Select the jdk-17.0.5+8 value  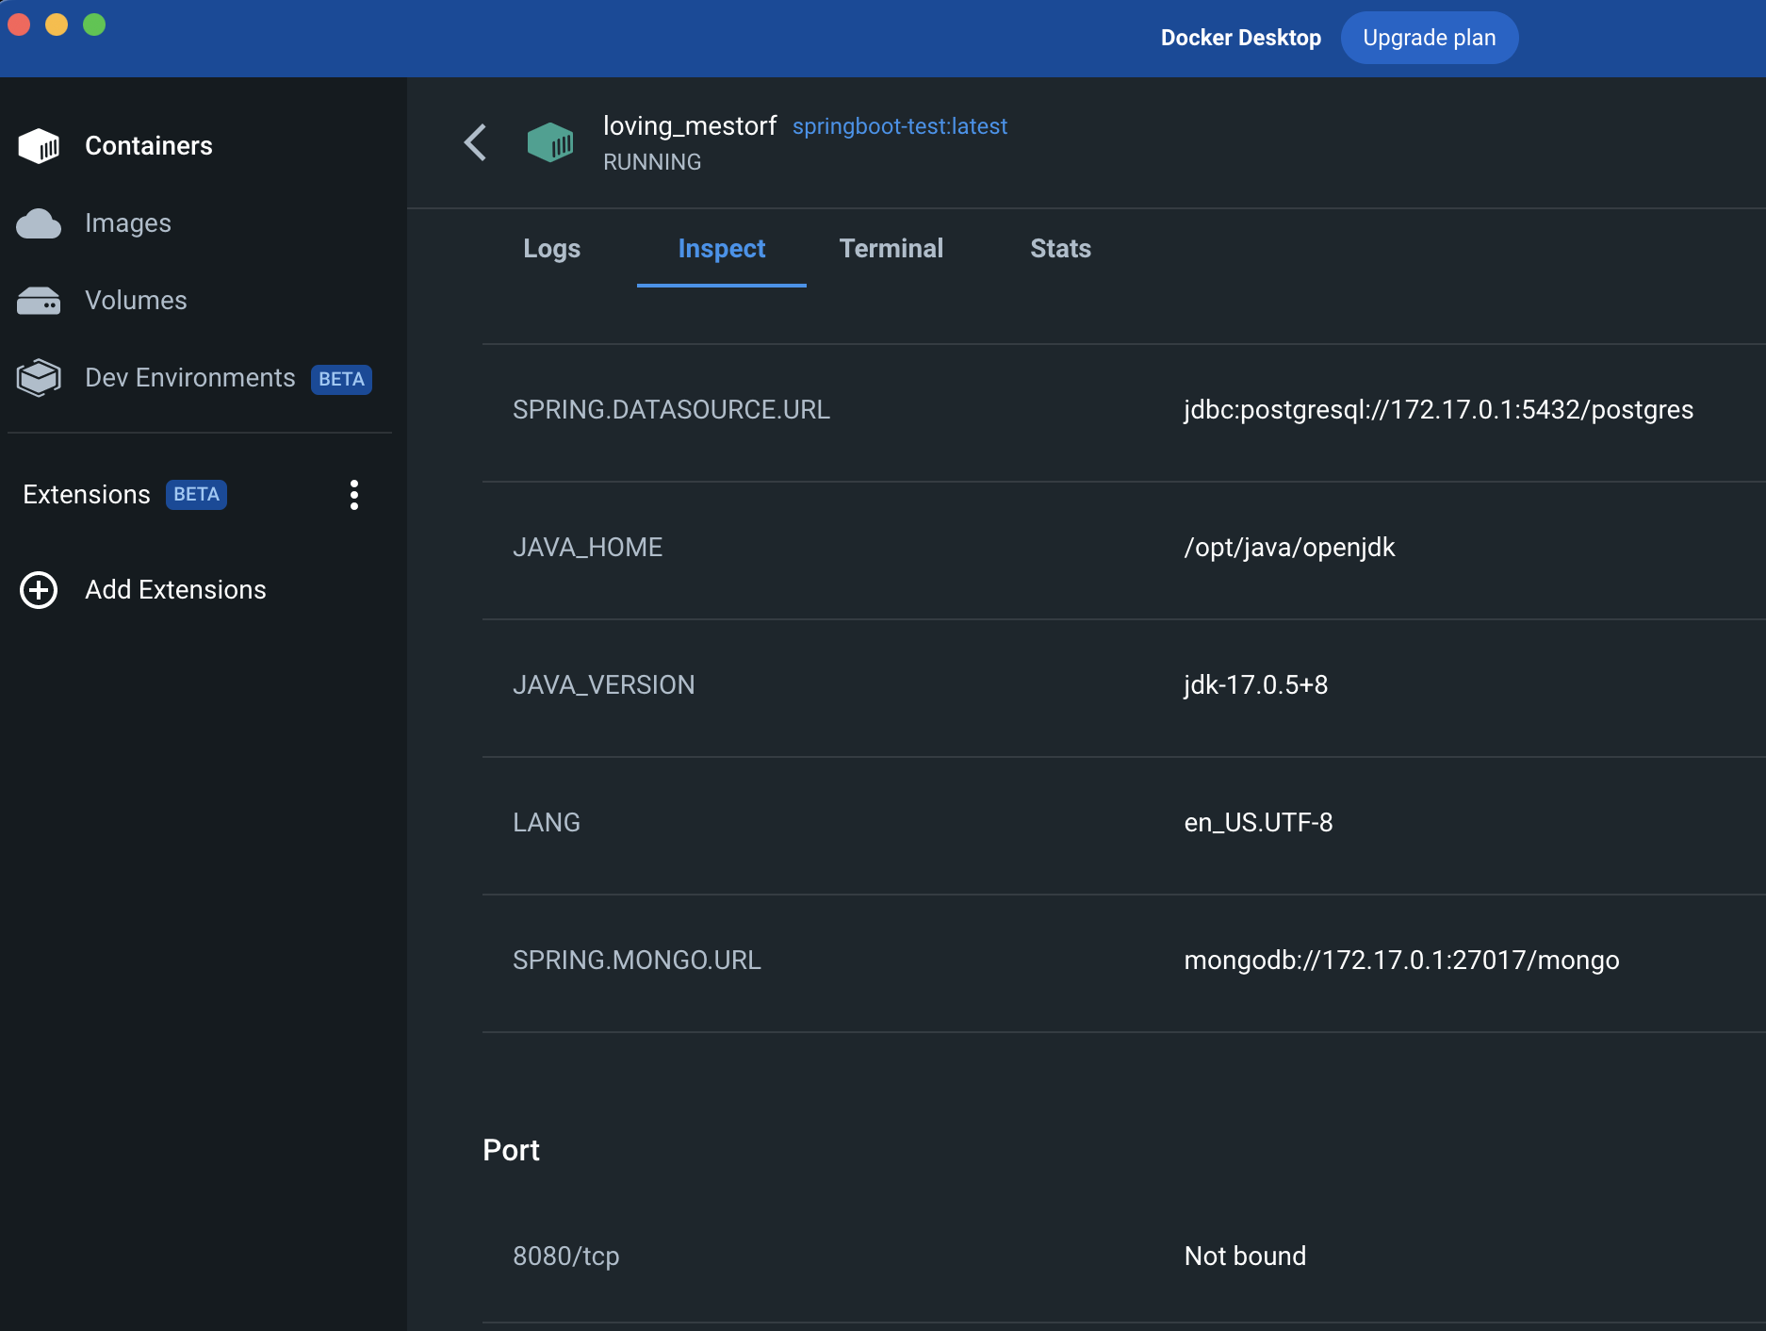pyautogui.click(x=1256, y=685)
